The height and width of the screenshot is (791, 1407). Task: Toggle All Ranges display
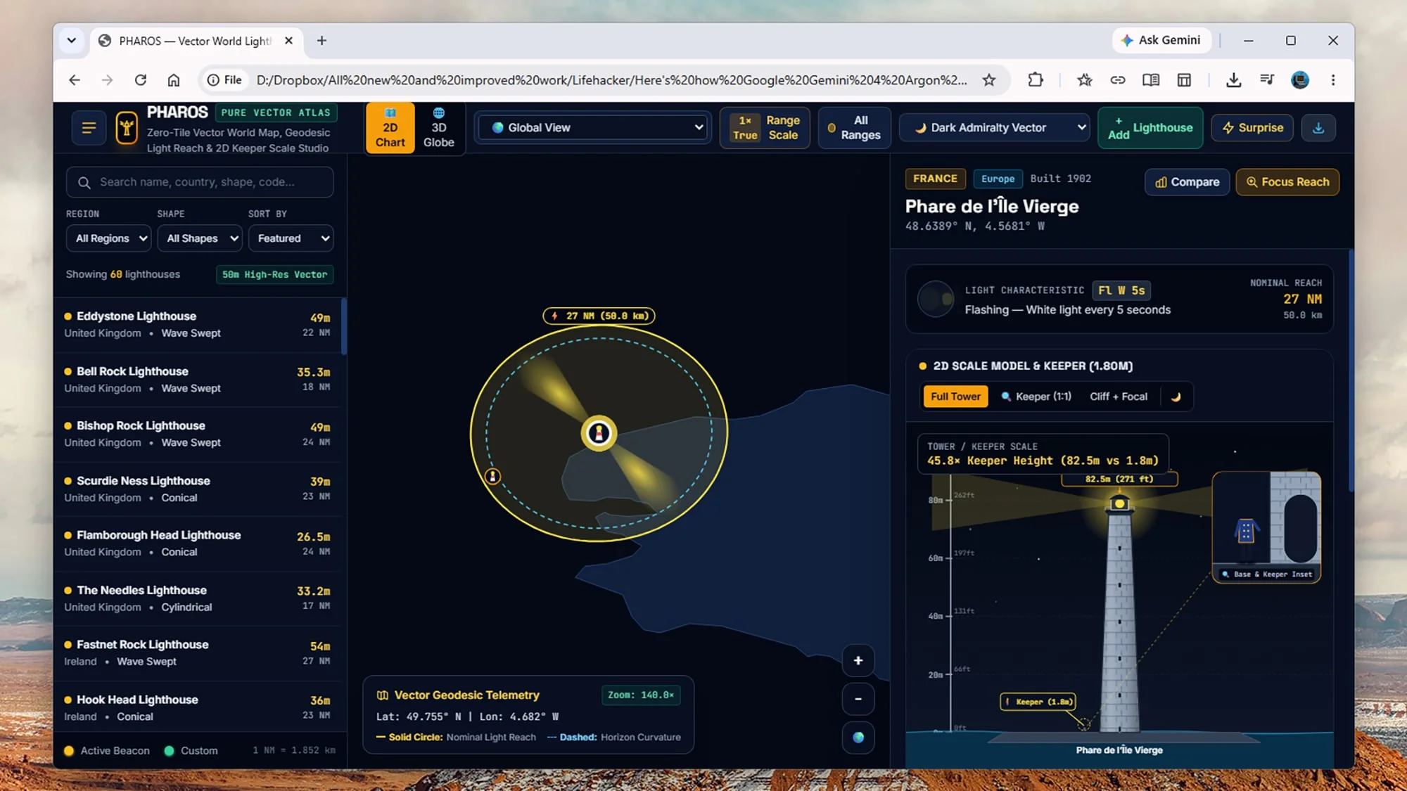point(853,128)
